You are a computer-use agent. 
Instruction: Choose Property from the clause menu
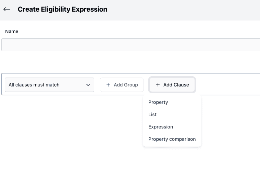click(x=158, y=102)
